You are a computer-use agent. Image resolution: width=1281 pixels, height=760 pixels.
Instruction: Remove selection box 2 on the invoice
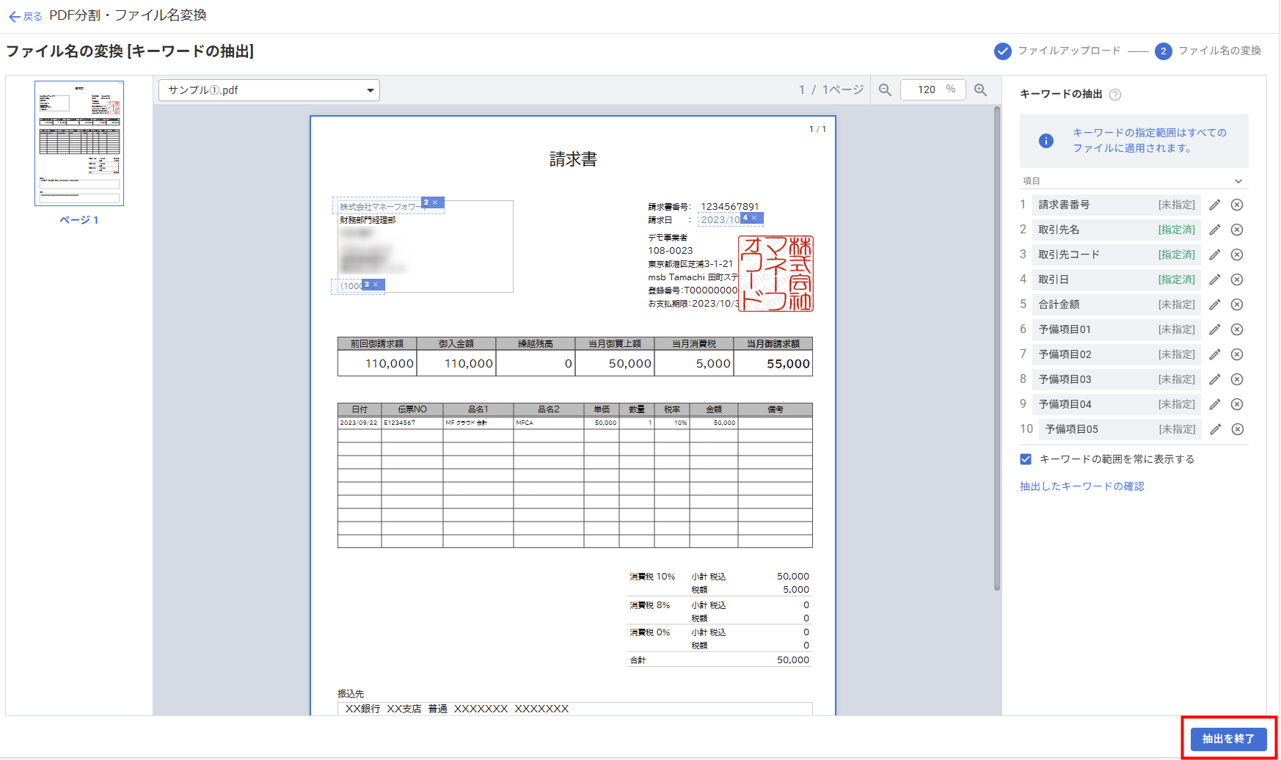click(x=435, y=202)
